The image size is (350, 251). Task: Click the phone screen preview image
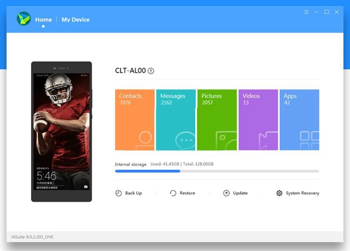point(62,132)
